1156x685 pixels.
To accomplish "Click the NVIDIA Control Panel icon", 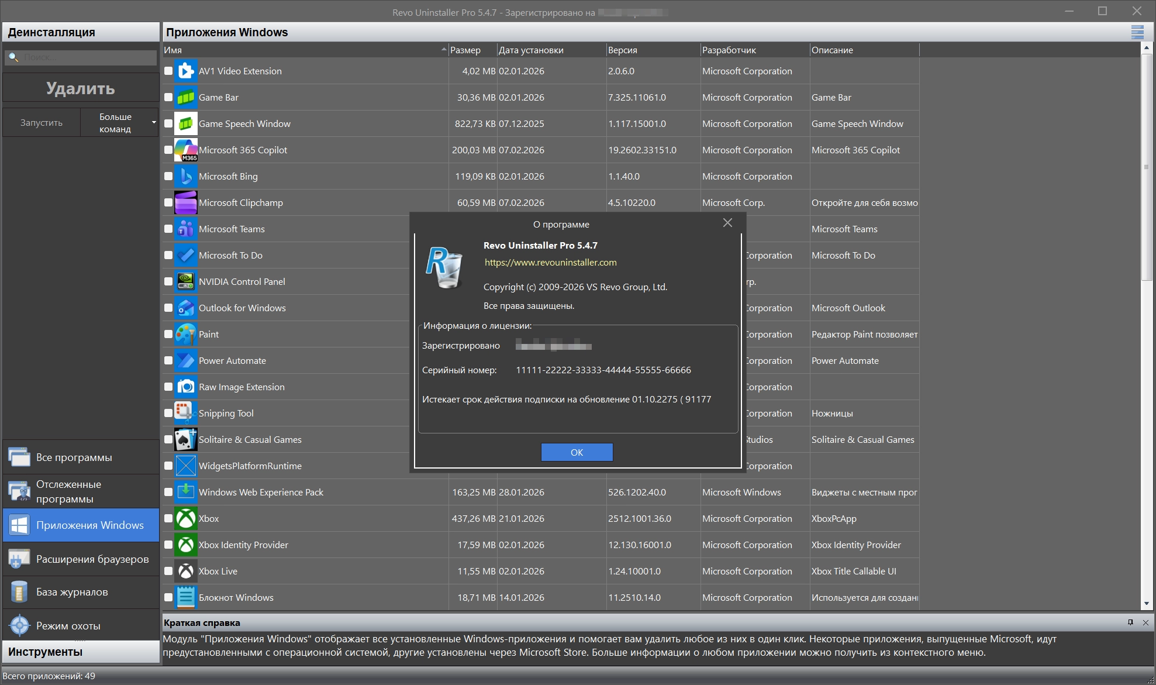I will [x=186, y=281].
